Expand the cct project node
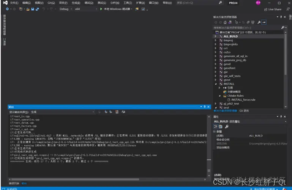Screen dimensions: 292x190 [x=216, y=48]
